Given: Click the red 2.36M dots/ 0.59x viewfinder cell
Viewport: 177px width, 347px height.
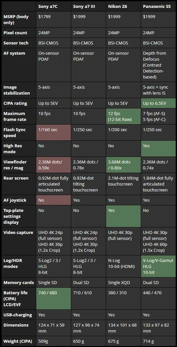Looking at the screenshot, I should (53, 165).
